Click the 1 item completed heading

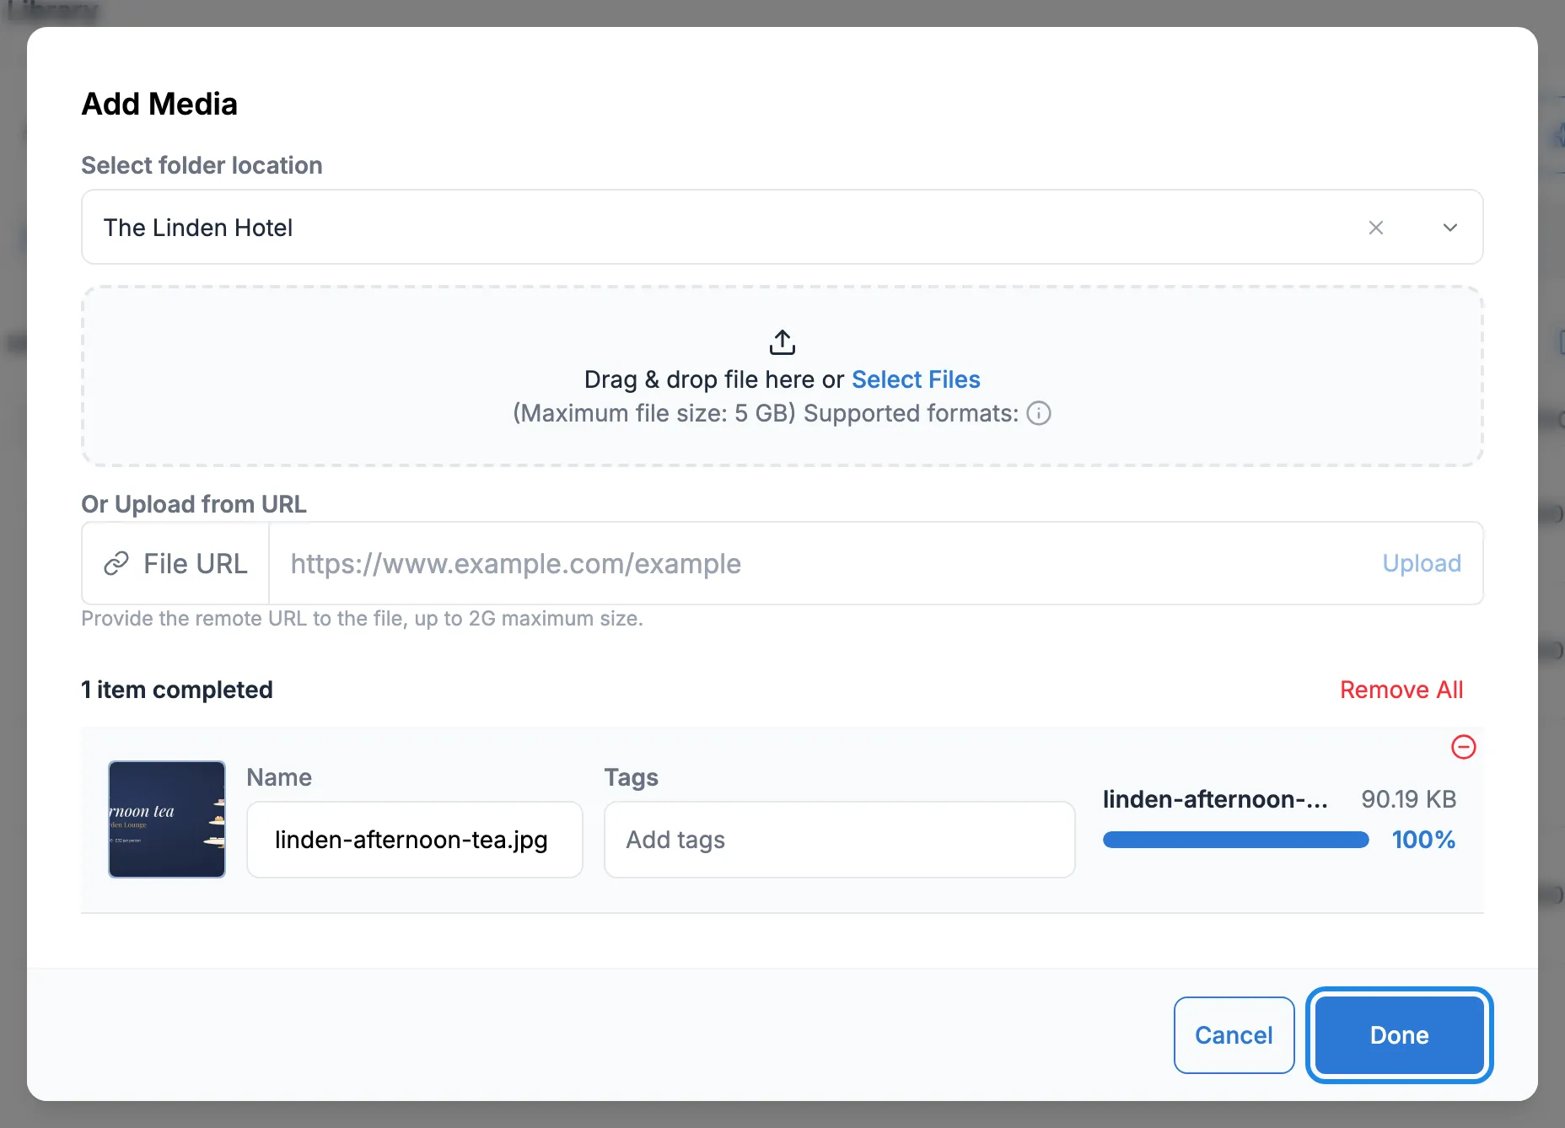pyautogui.click(x=177, y=690)
